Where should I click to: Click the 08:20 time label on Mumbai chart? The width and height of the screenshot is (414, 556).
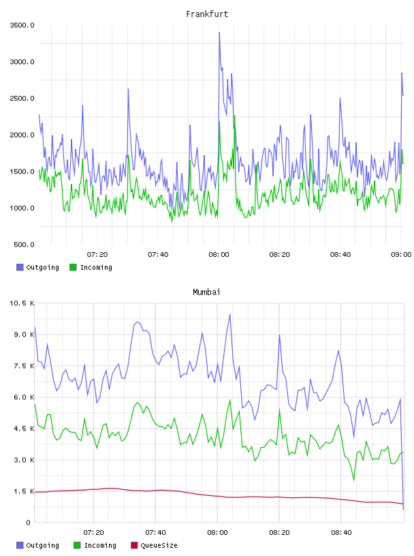pos(279,533)
